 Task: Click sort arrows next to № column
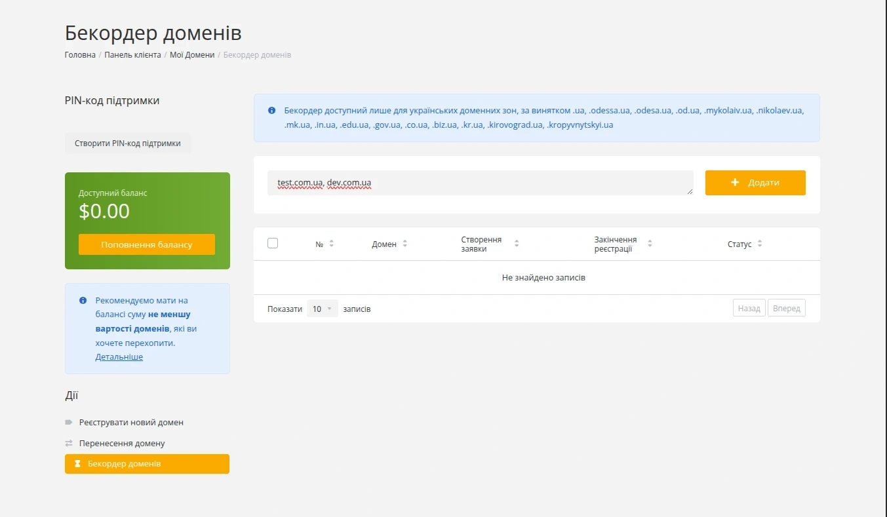[331, 244]
